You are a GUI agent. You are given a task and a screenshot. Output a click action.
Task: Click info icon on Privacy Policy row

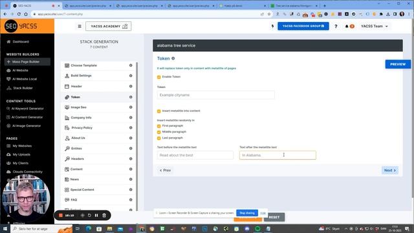(x=131, y=128)
